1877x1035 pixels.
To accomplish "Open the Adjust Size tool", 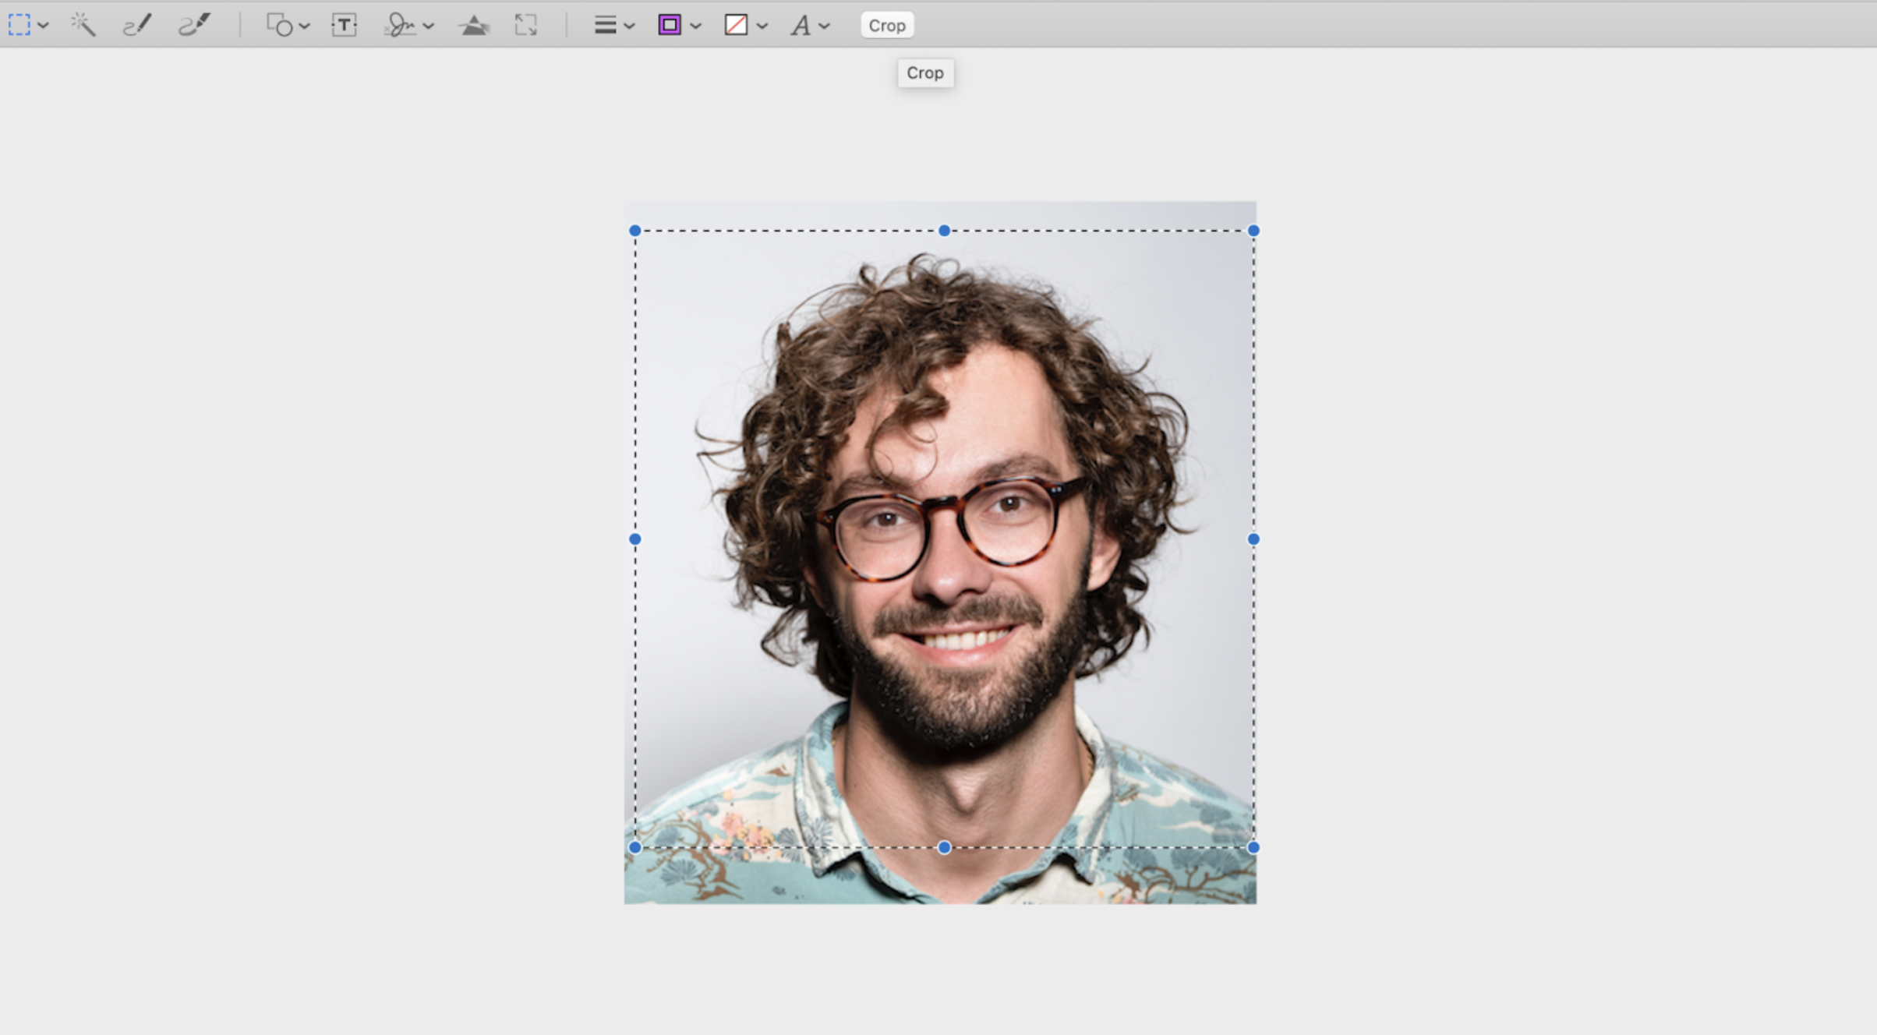I will (526, 25).
